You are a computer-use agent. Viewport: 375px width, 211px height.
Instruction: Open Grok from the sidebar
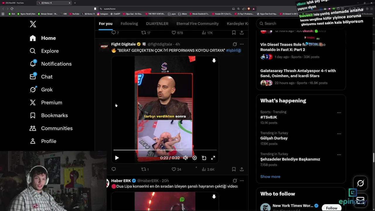pyautogui.click(x=41, y=90)
